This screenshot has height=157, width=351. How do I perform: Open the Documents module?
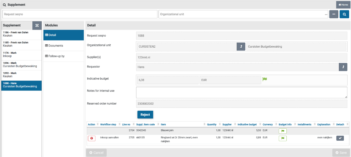click(56, 46)
